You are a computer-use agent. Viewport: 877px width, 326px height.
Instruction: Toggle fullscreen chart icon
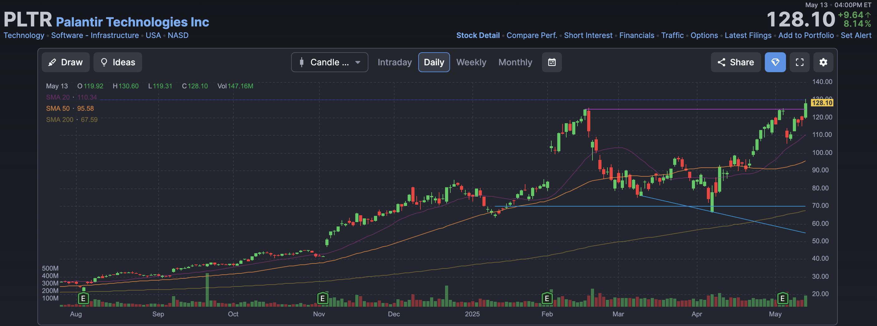point(799,62)
